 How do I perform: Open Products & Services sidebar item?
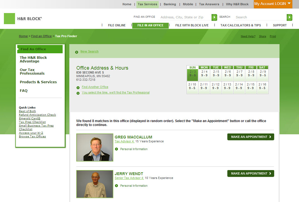click(x=38, y=82)
